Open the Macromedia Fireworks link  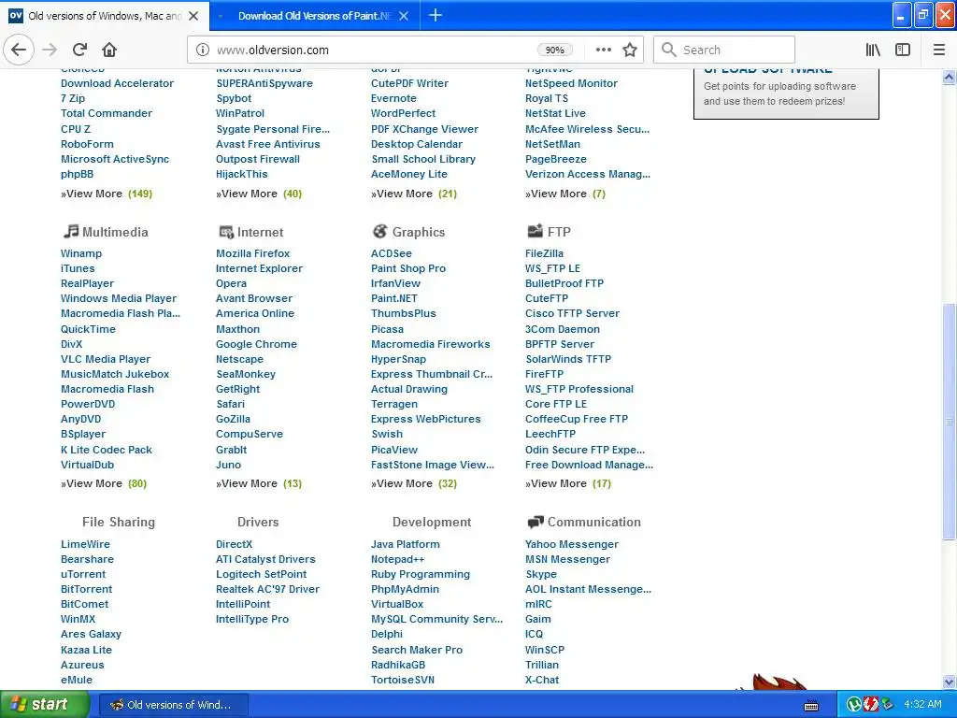[x=430, y=344]
